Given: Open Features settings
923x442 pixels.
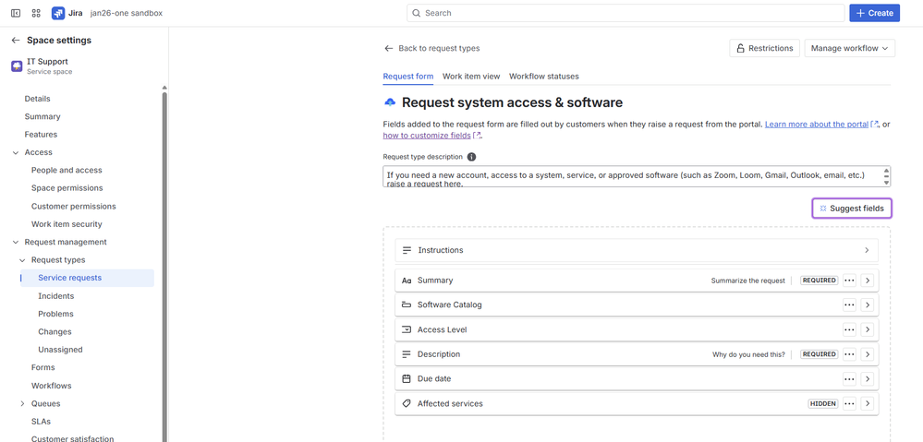Looking at the screenshot, I should [x=41, y=135].
